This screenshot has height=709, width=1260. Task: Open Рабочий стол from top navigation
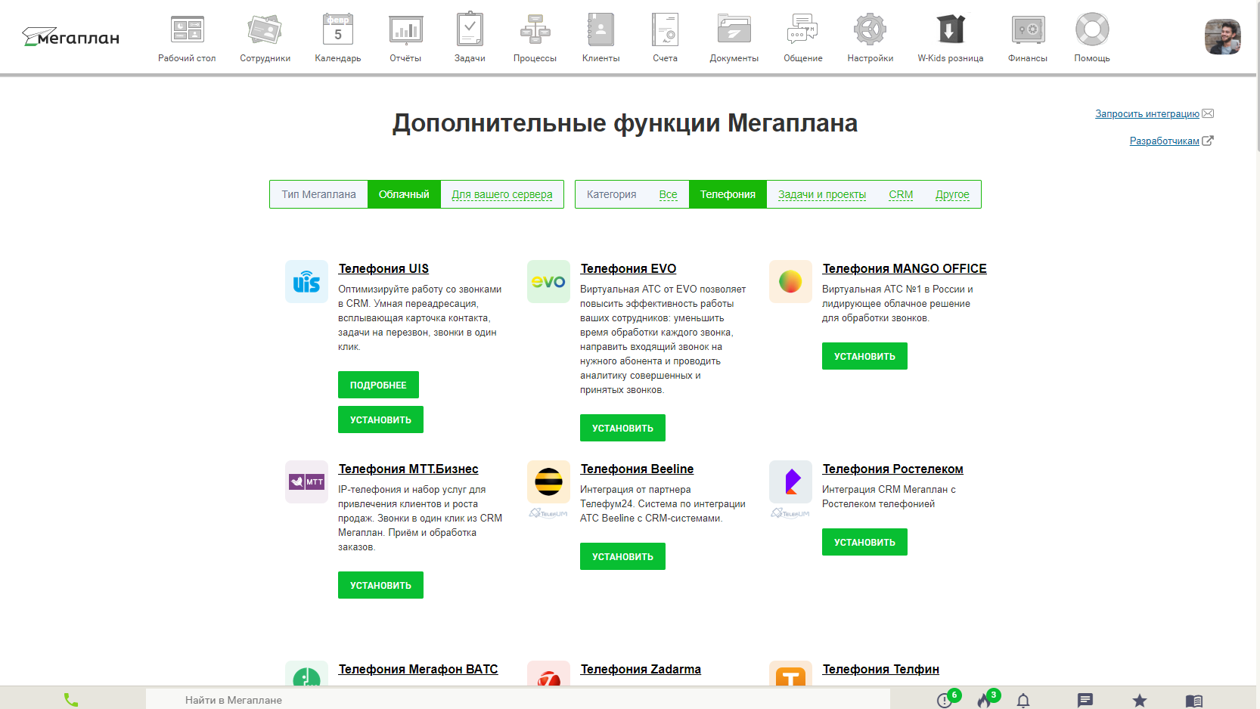tap(187, 38)
